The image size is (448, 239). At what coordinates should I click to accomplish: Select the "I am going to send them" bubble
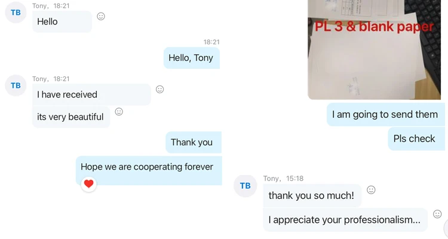click(386, 114)
